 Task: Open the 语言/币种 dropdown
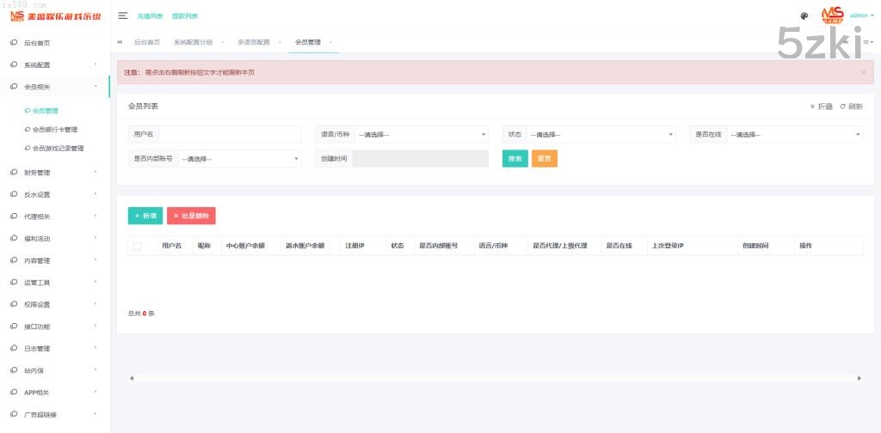click(x=421, y=135)
